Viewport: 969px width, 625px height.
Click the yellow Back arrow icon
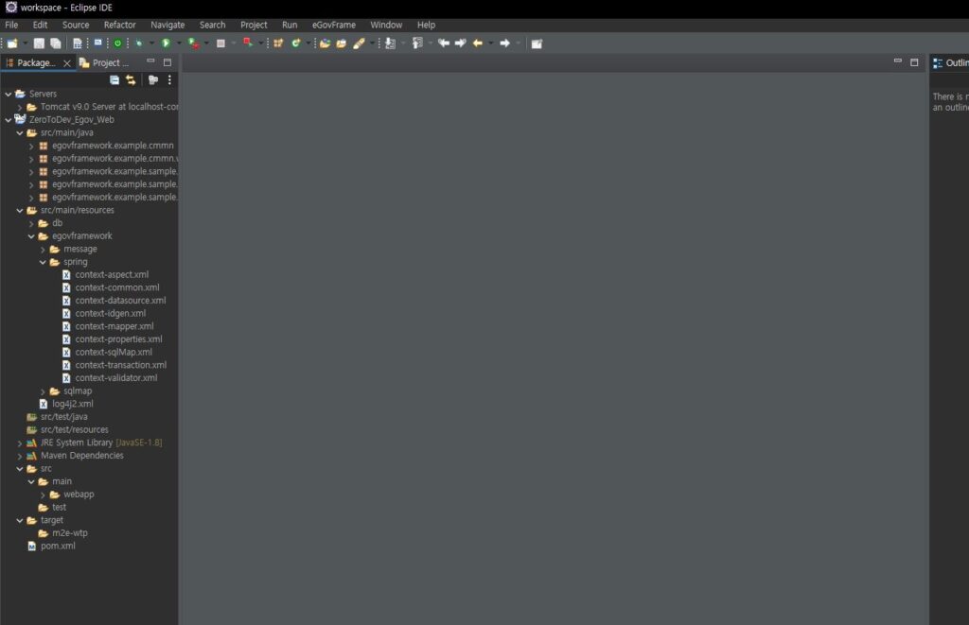(478, 43)
